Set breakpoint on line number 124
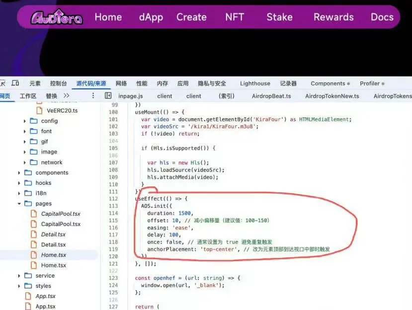The width and height of the screenshot is (412, 310). tap(113, 285)
